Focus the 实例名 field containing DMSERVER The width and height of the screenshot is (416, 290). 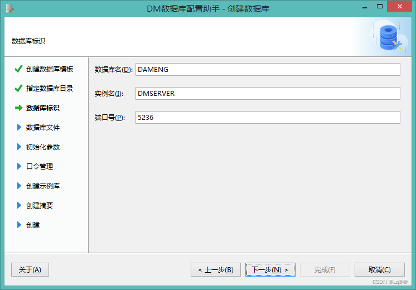click(x=268, y=93)
